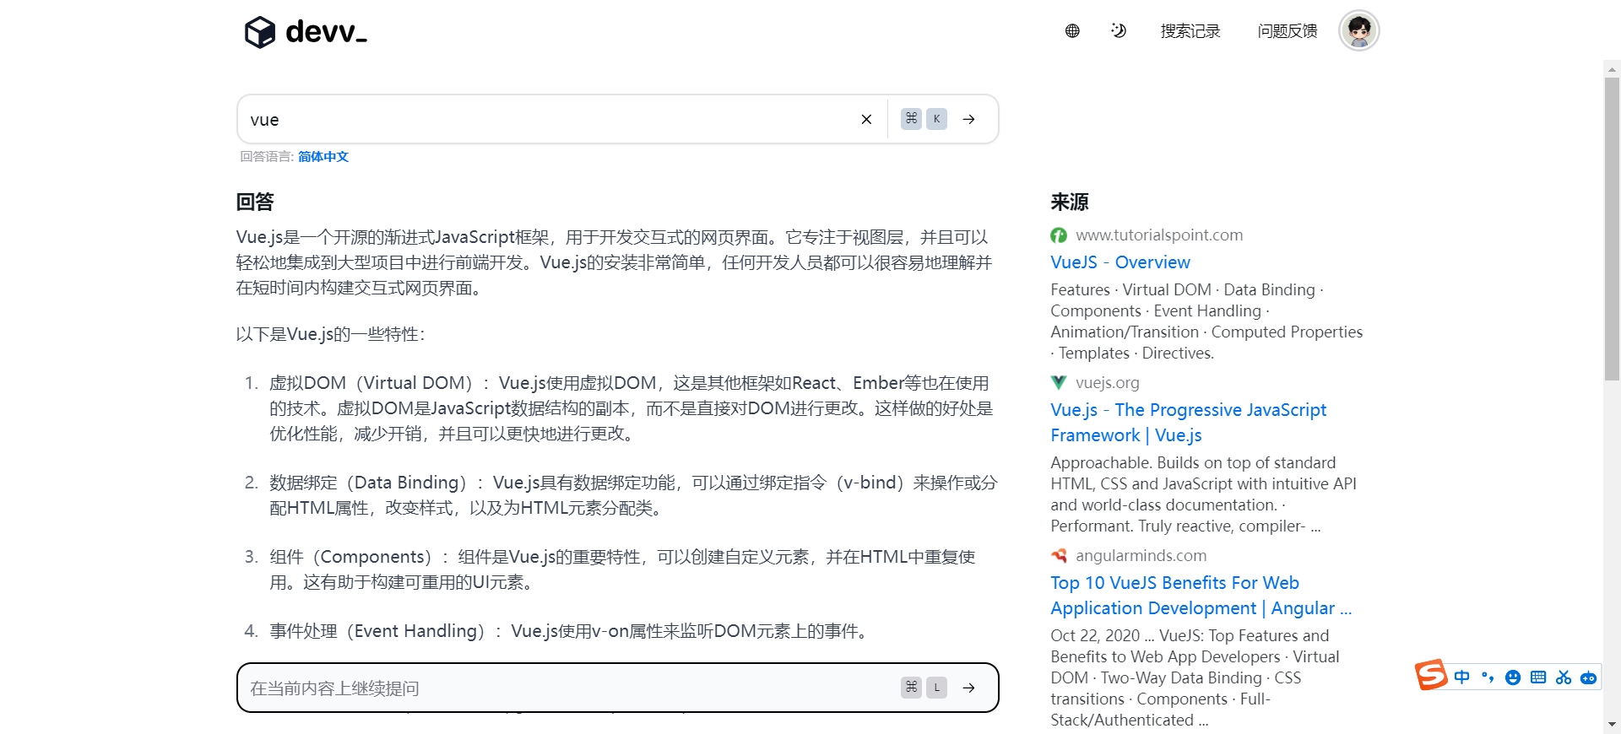This screenshot has height=734, width=1621.
Task: Click Sogou scissors screenshot tool
Action: click(1564, 677)
